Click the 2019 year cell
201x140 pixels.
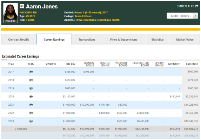(x=11, y=88)
